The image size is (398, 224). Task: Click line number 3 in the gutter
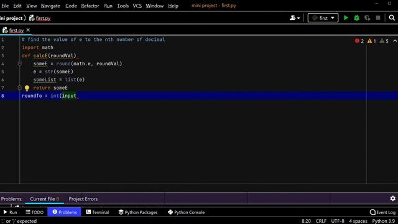(2, 55)
